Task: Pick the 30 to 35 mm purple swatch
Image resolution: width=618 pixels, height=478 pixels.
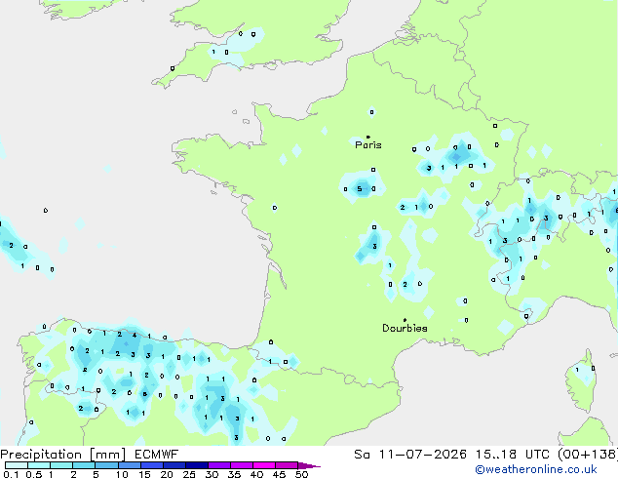Action: click(x=218, y=465)
